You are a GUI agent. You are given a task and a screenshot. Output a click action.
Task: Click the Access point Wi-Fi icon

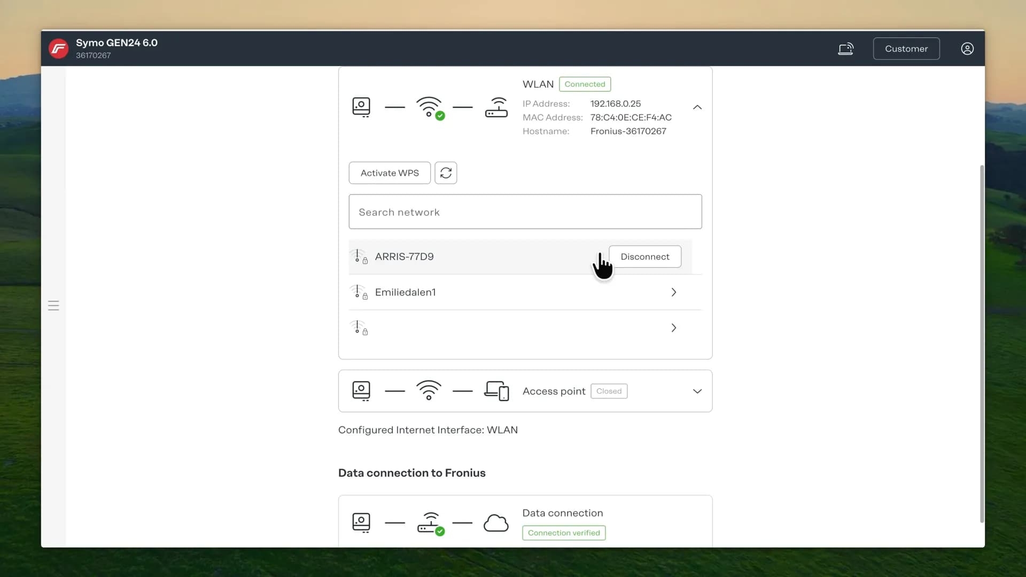point(429,391)
